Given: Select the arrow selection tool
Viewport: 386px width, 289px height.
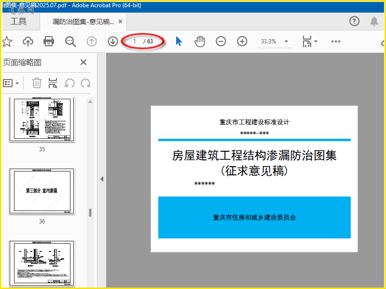Looking at the screenshot, I should [179, 41].
